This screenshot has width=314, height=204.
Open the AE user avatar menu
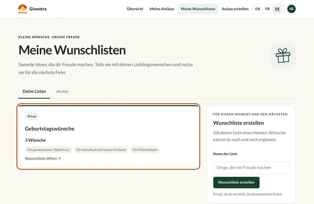[x=291, y=9]
